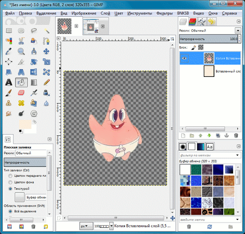Click the foreground color swatch
This screenshot has height=234, width=245.
click(x=25, y=124)
